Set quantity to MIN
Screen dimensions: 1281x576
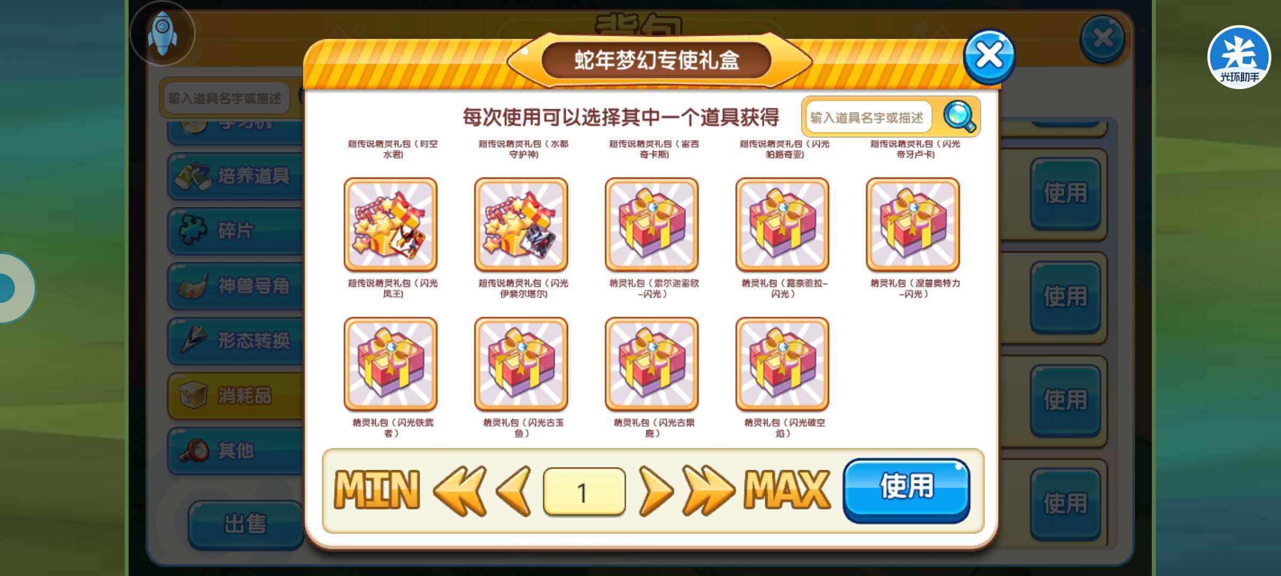coord(377,490)
